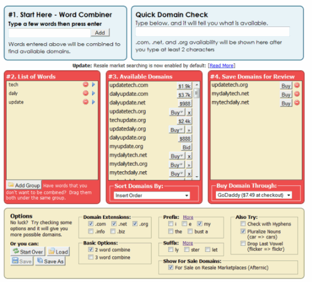312x282 pixels.
Task: Toggle the .com extension checkbox
Action: [x=91, y=224]
